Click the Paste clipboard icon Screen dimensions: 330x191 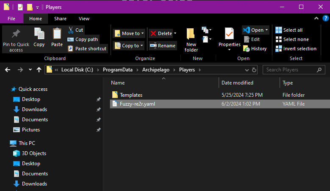pos(57,34)
